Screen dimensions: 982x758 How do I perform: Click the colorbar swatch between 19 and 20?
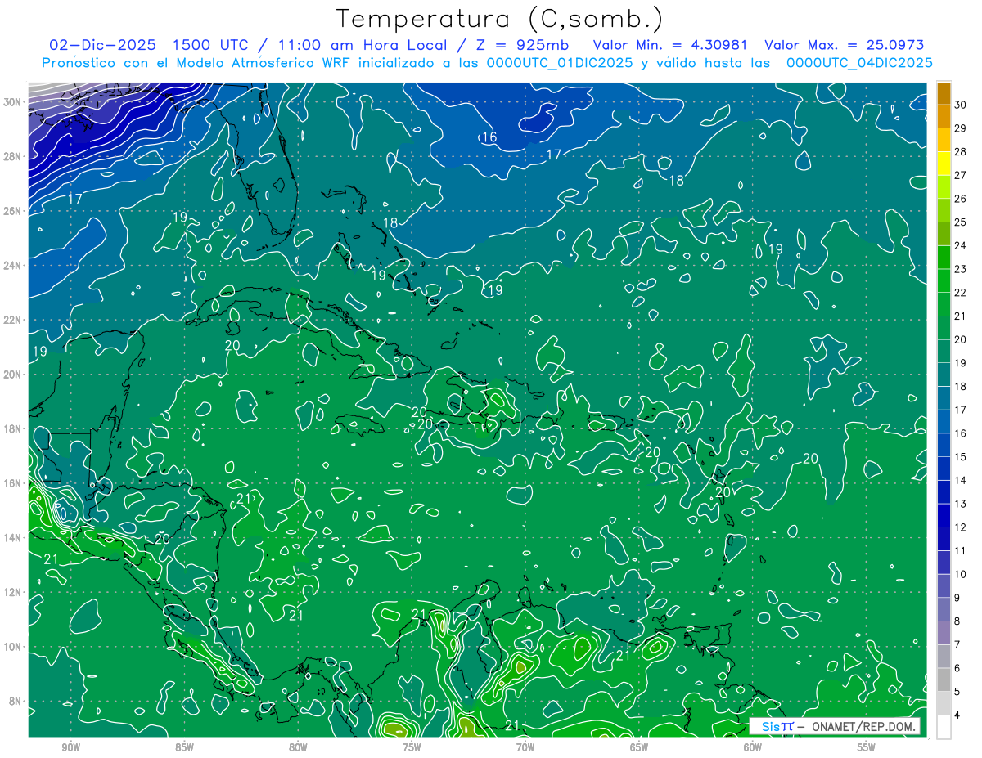click(944, 351)
